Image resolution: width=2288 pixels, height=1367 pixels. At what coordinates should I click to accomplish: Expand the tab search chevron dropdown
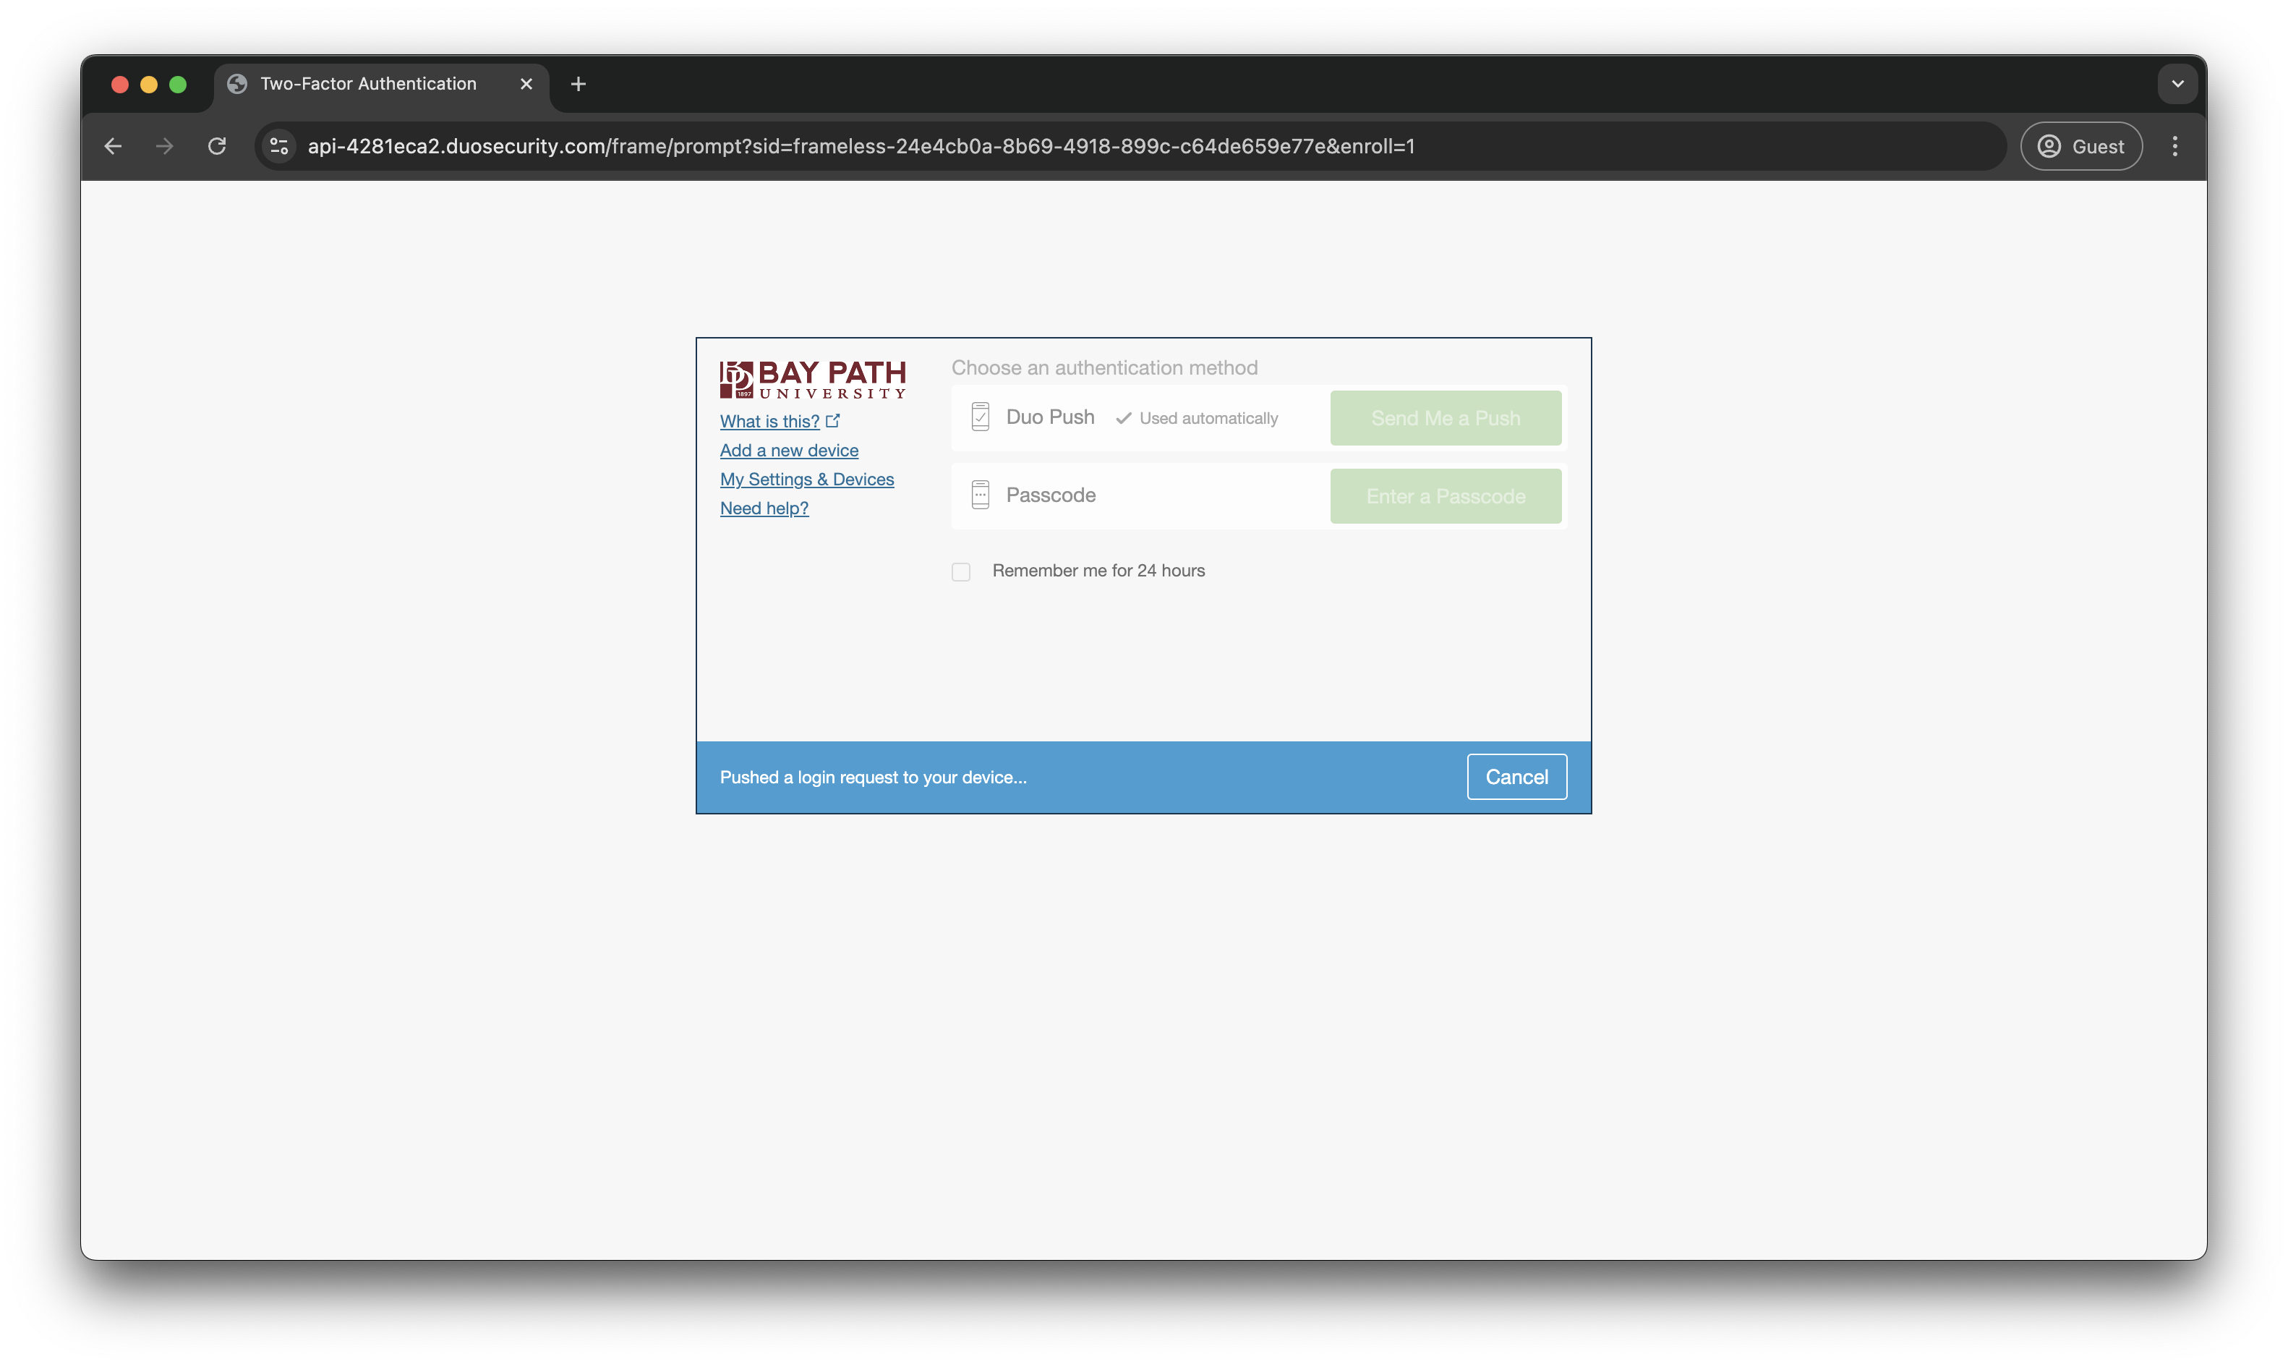[x=2177, y=84]
